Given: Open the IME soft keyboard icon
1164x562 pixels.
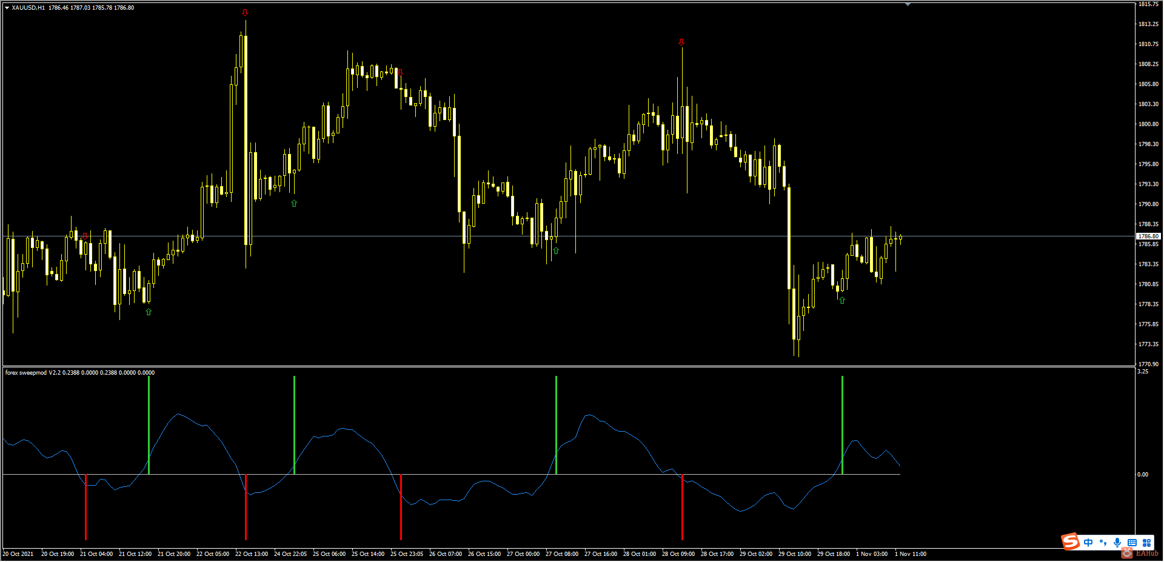Looking at the screenshot, I should pyautogui.click(x=1132, y=543).
